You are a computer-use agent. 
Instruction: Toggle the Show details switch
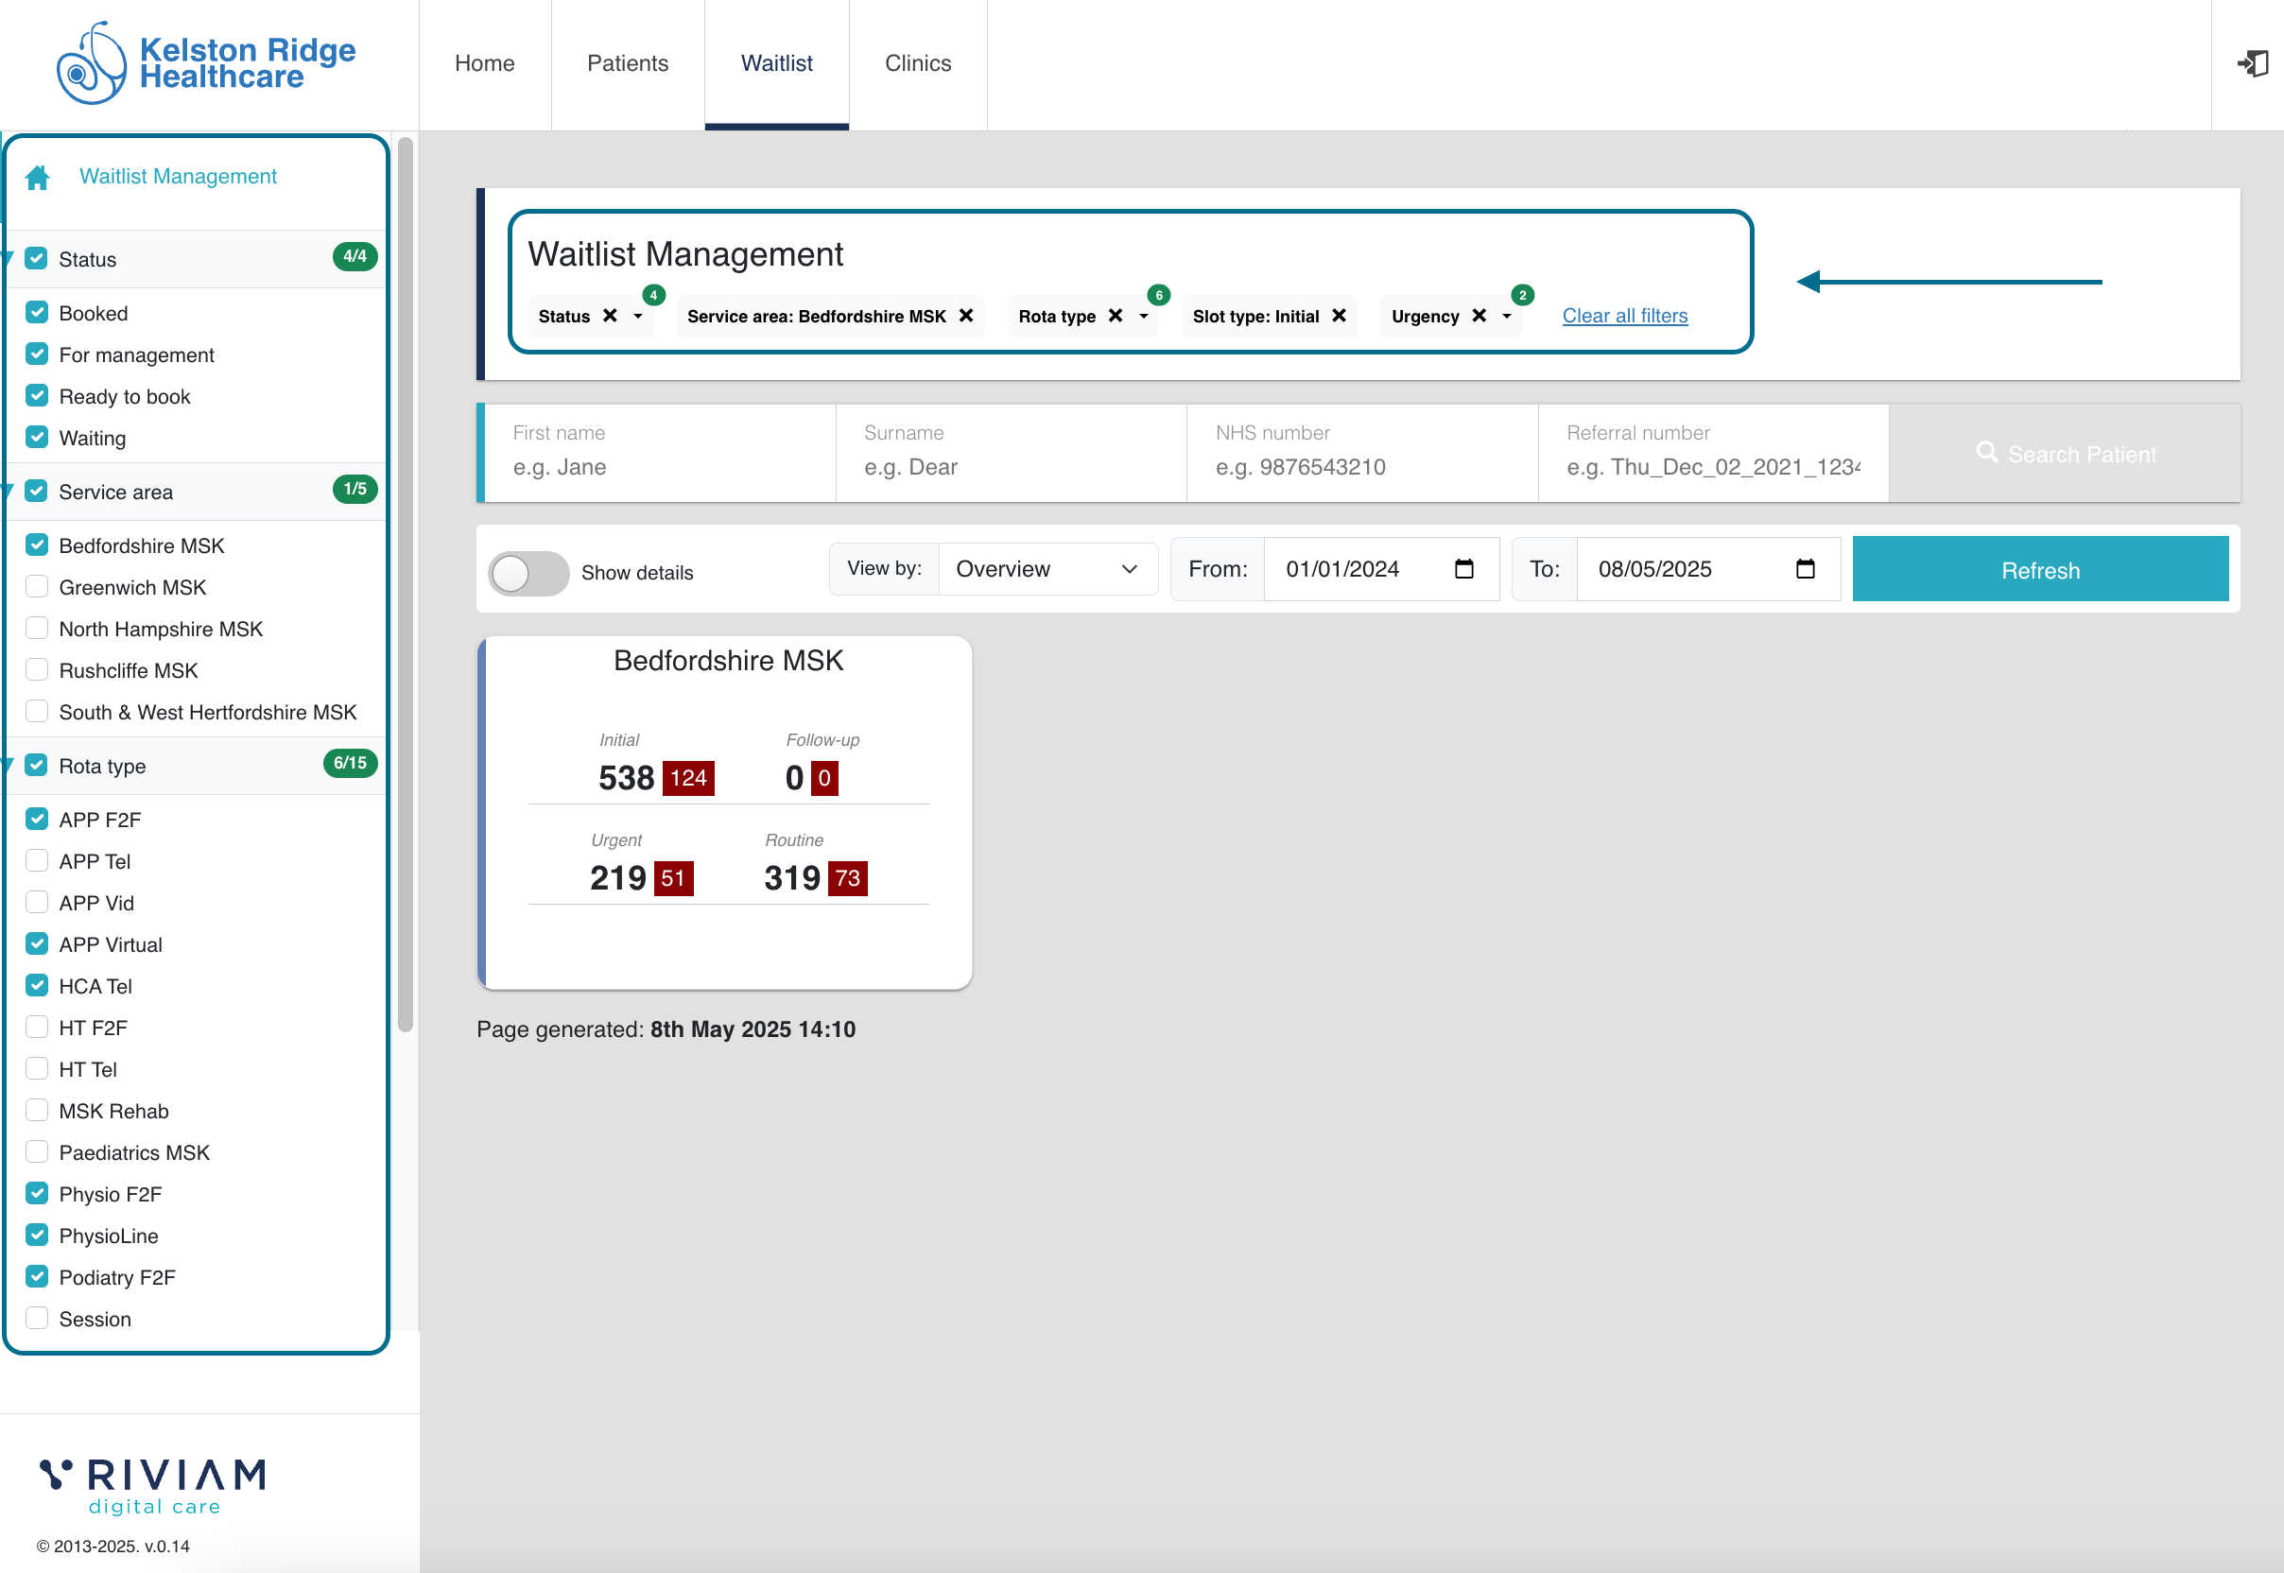(x=528, y=573)
